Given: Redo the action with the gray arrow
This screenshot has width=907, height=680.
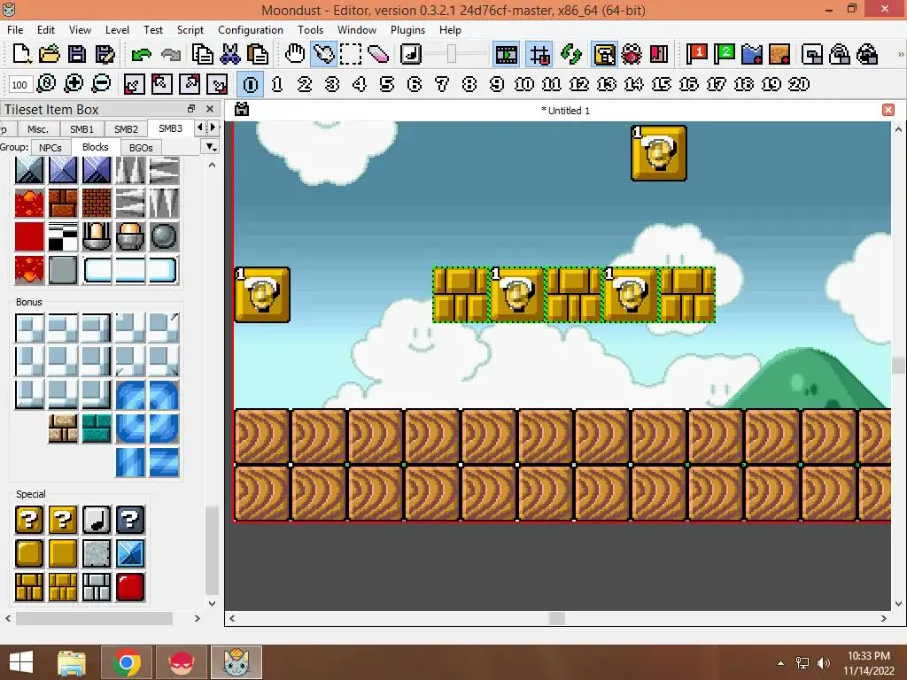Looking at the screenshot, I should (171, 55).
